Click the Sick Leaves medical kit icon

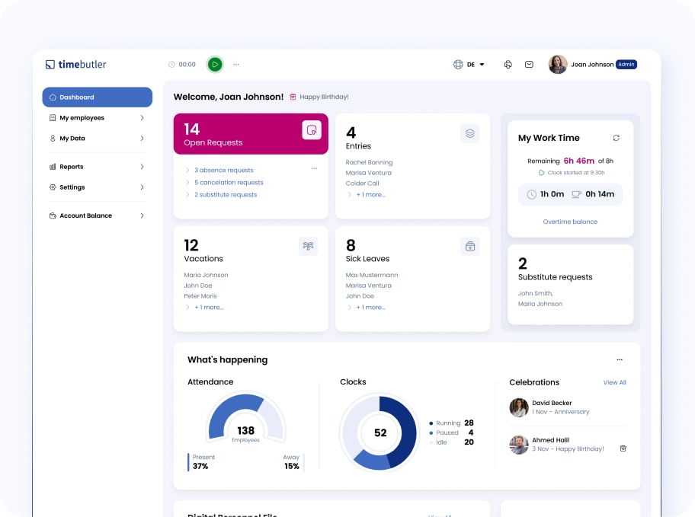pos(470,246)
